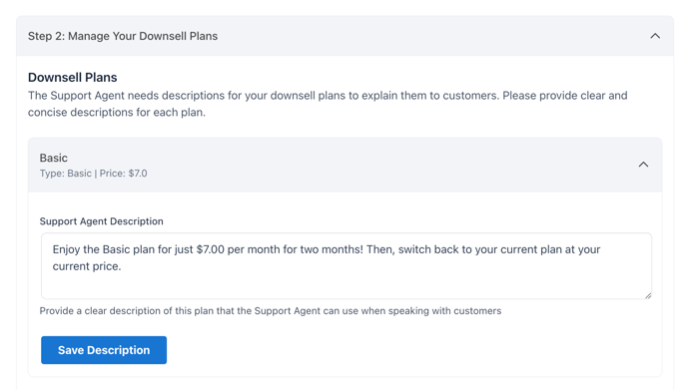The image size is (687, 390).
Task: Collapse Step 2 section using top chevron
Action: point(655,36)
